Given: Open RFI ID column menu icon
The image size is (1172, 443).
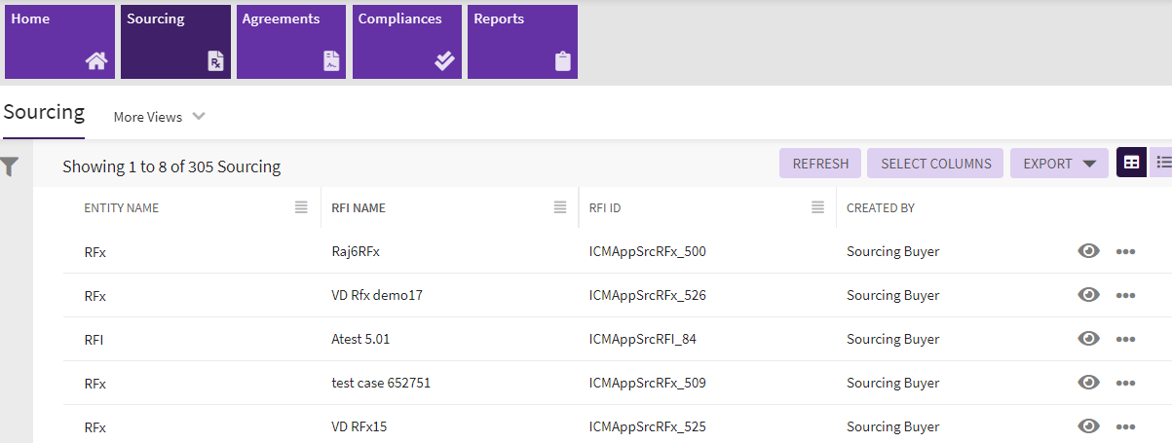Looking at the screenshot, I should [818, 207].
